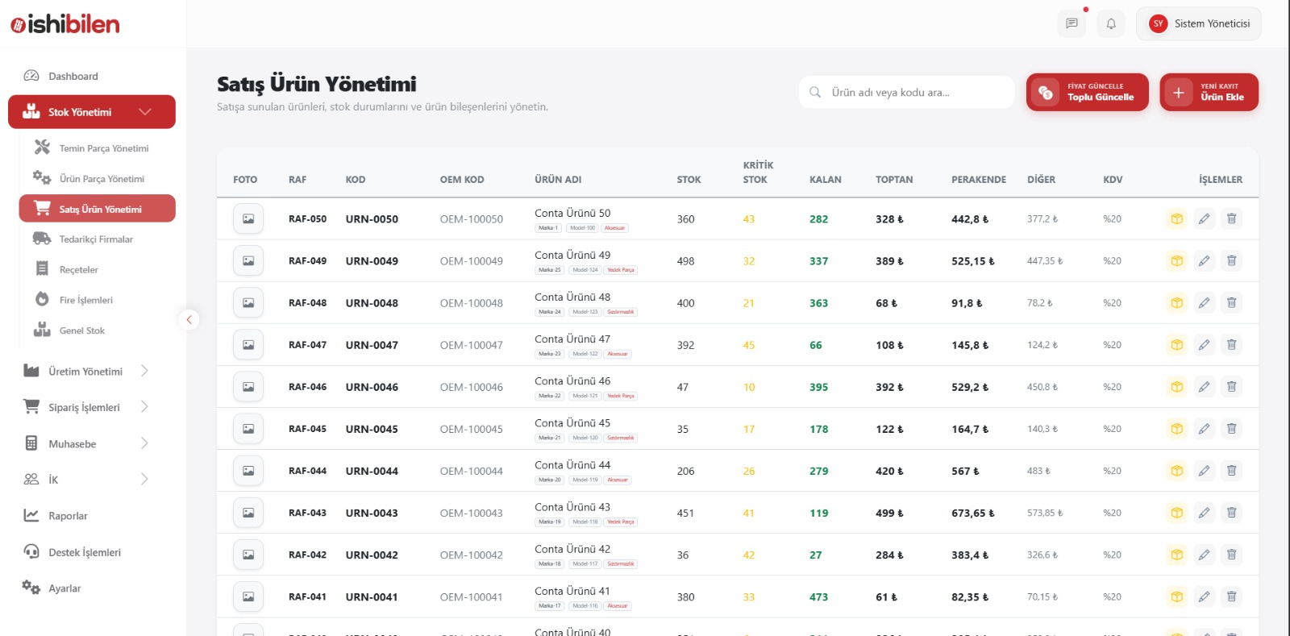Focus the product name or code search field
Viewport: 1290px width, 636px height.
907,92
